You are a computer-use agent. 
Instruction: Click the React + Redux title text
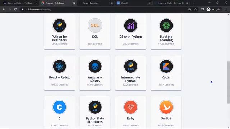tap(59, 77)
